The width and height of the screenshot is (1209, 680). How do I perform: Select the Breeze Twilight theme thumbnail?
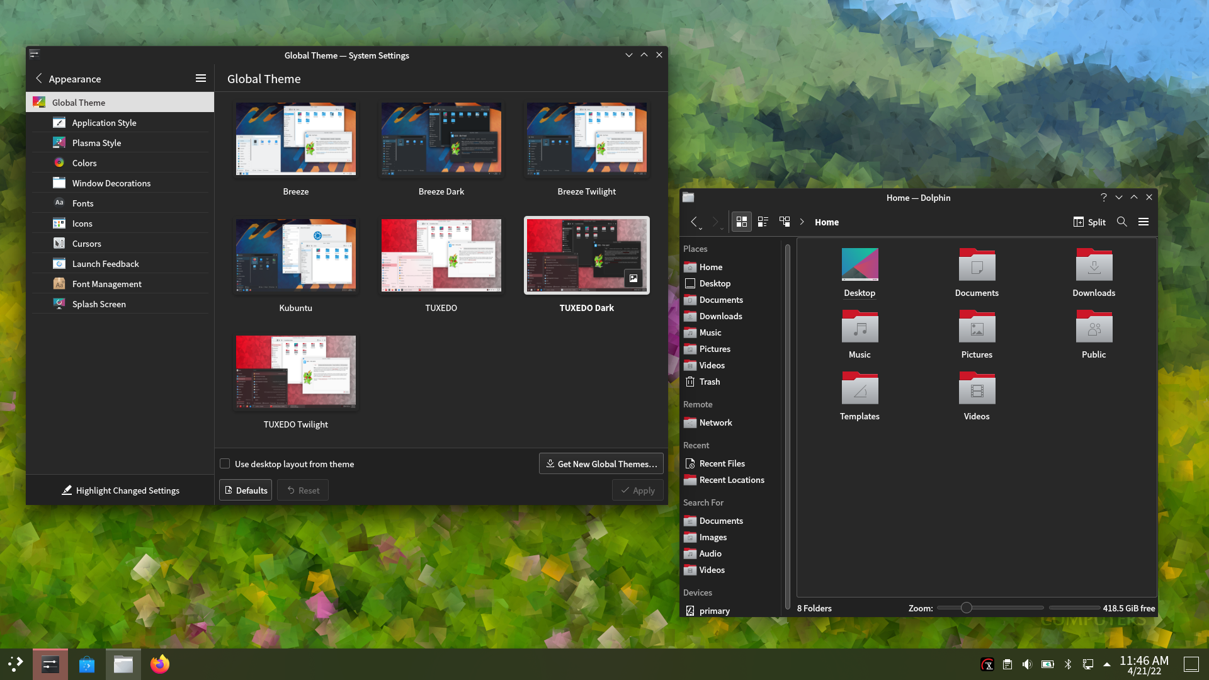(x=587, y=139)
